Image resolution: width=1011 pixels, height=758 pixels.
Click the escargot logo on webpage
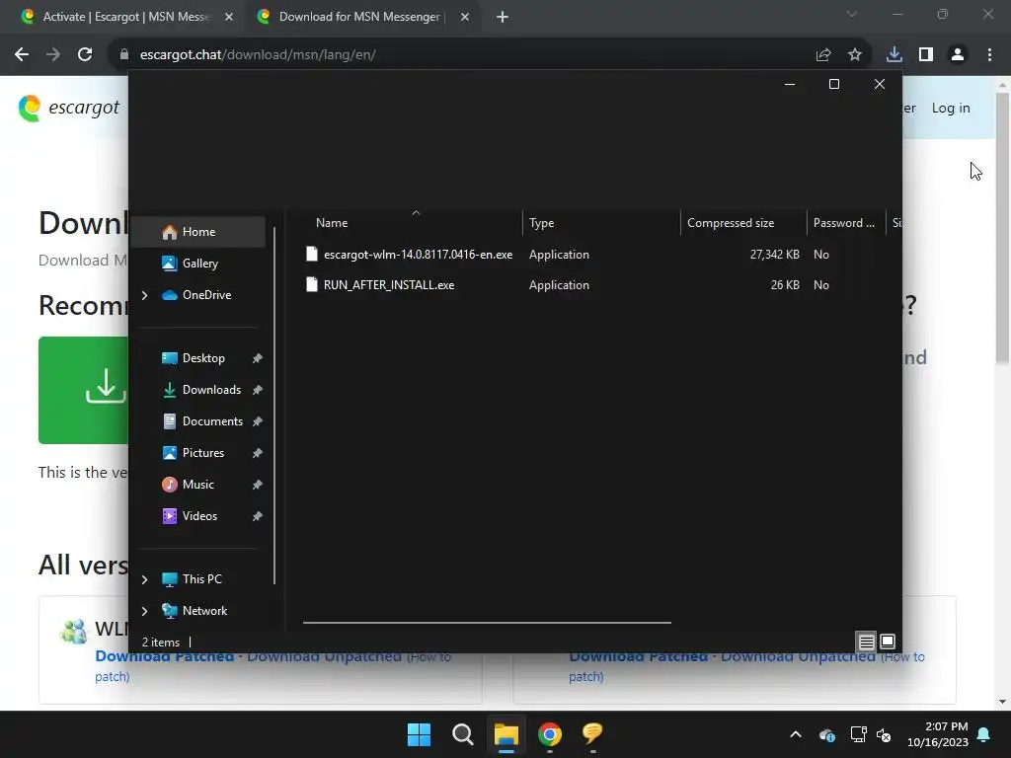(68, 108)
